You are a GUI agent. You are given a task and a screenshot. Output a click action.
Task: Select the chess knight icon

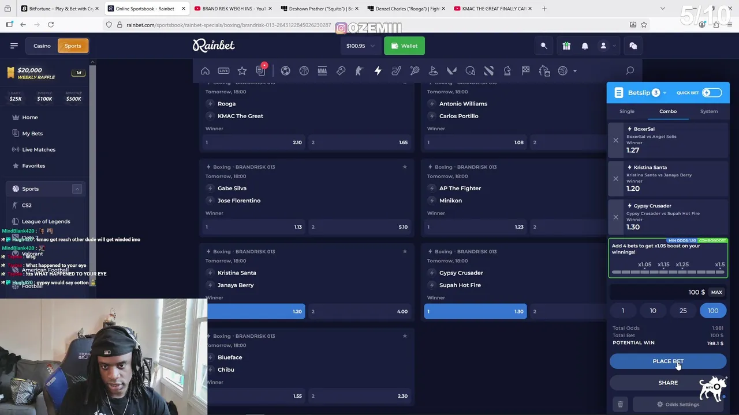pyautogui.click(x=507, y=71)
